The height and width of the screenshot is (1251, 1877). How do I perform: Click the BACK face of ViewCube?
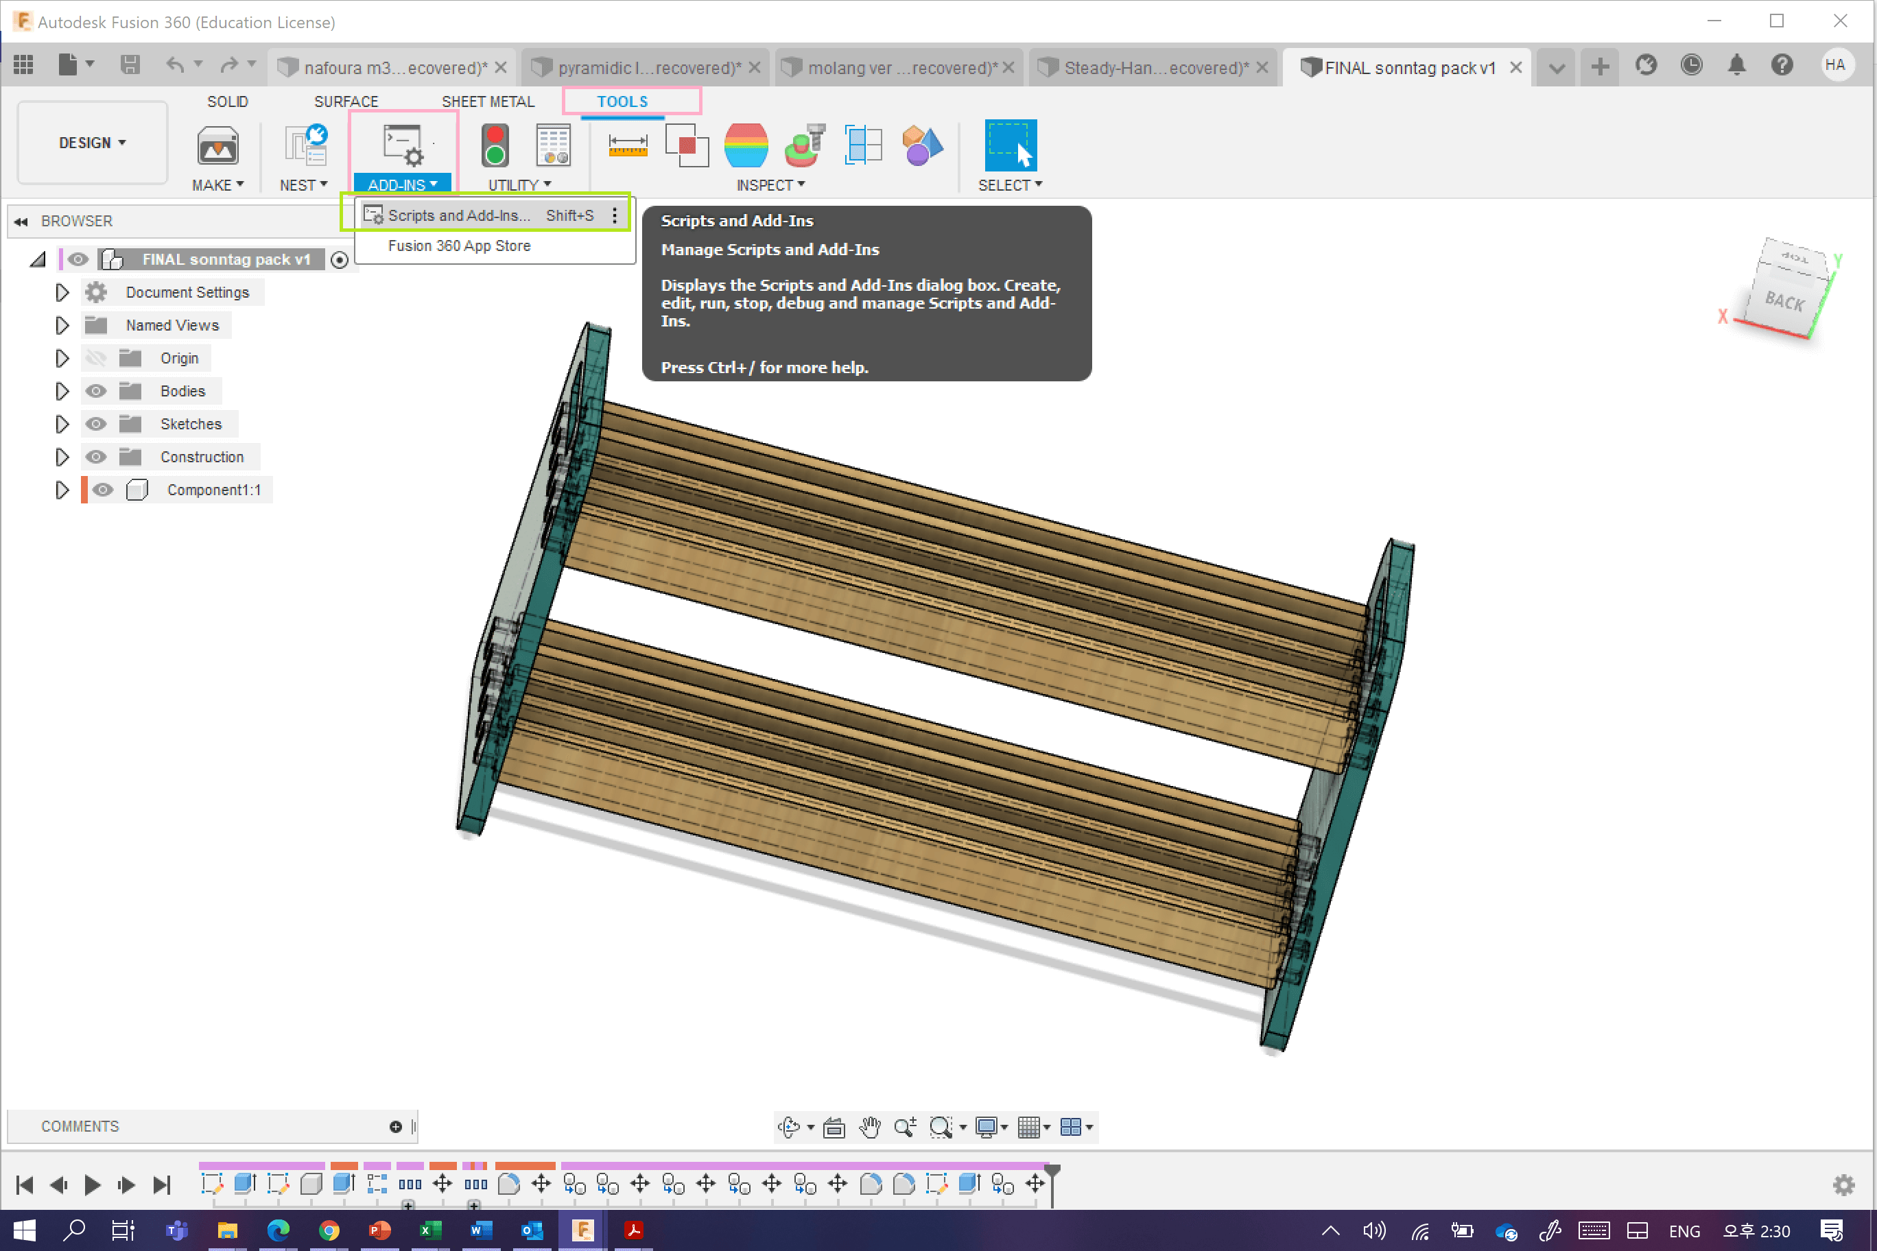(x=1784, y=302)
